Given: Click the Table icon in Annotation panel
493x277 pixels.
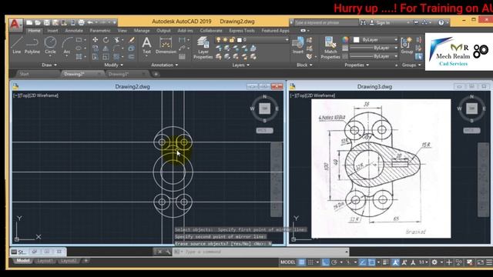Looking at the screenshot, I should point(182,57).
